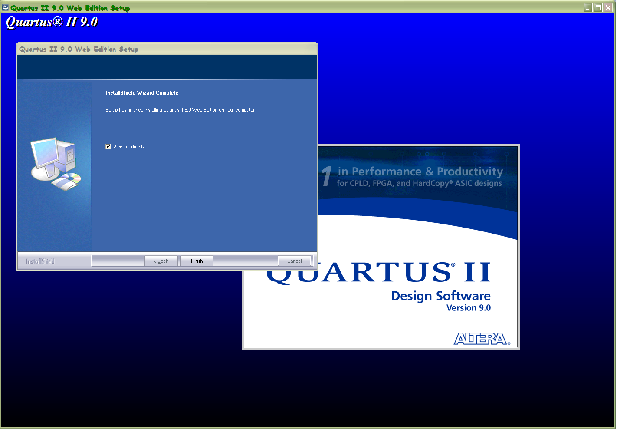This screenshot has height=429, width=617.
Task: Uncheck the View readme.txt checkbox
Action: coord(108,147)
